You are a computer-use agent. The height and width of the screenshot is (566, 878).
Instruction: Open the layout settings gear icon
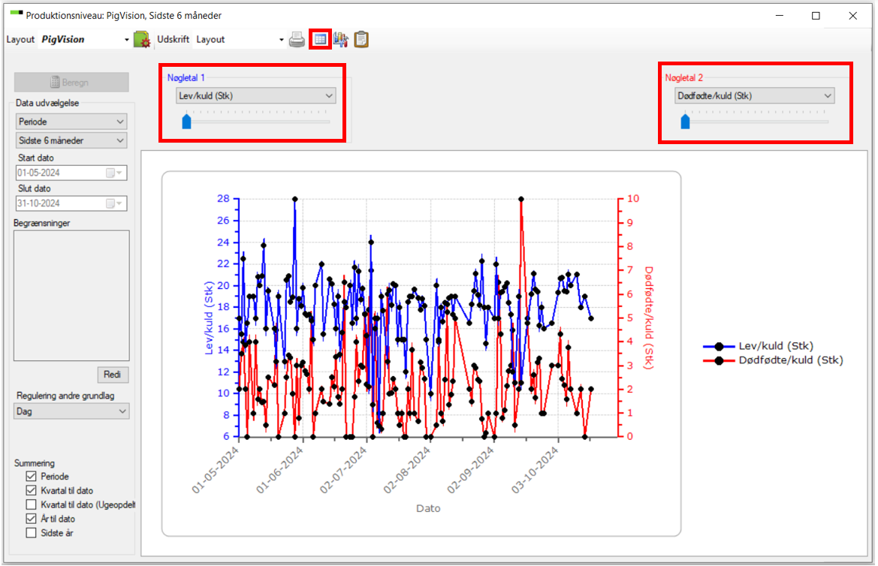142,40
